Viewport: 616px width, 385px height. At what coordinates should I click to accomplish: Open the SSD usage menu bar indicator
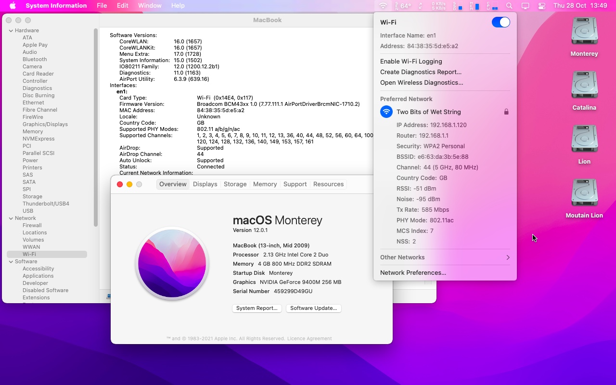458,6
